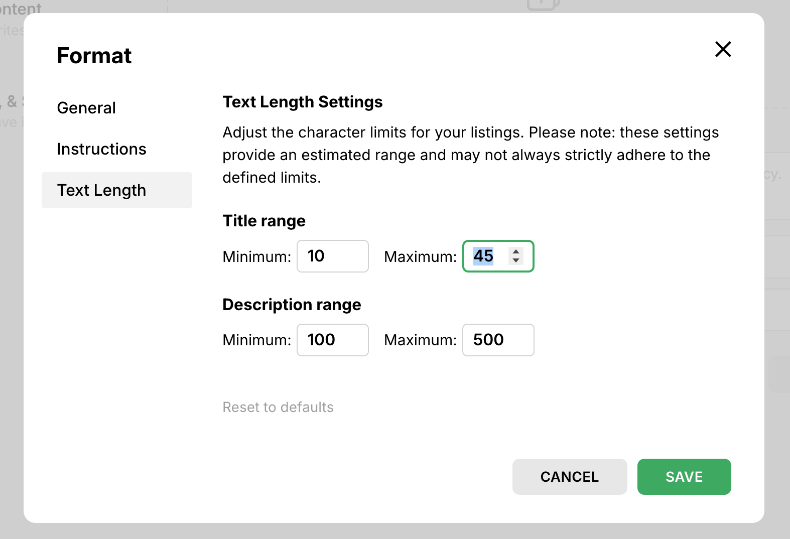This screenshot has width=790, height=539.
Task: Decrease Title maximum with the down arrow
Action: (x=516, y=260)
